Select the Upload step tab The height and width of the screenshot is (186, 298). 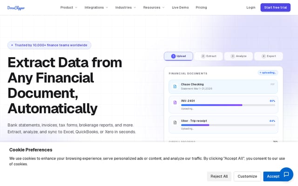pyautogui.click(x=178, y=56)
